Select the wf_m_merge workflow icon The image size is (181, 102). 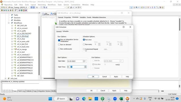[x=15, y=49]
